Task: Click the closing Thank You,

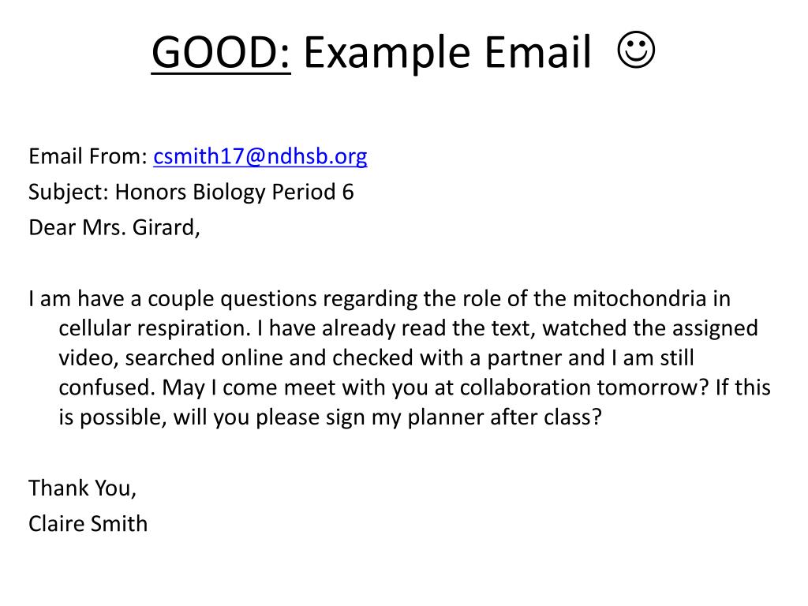Action: [82, 488]
